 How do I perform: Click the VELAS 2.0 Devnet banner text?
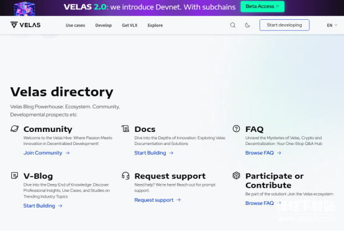pos(150,7)
